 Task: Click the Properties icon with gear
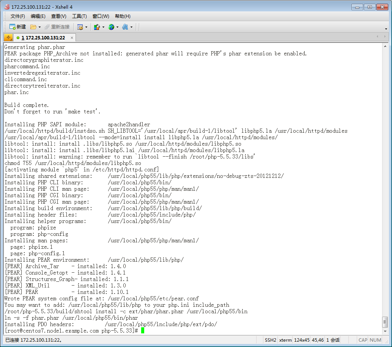[x=80, y=27]
